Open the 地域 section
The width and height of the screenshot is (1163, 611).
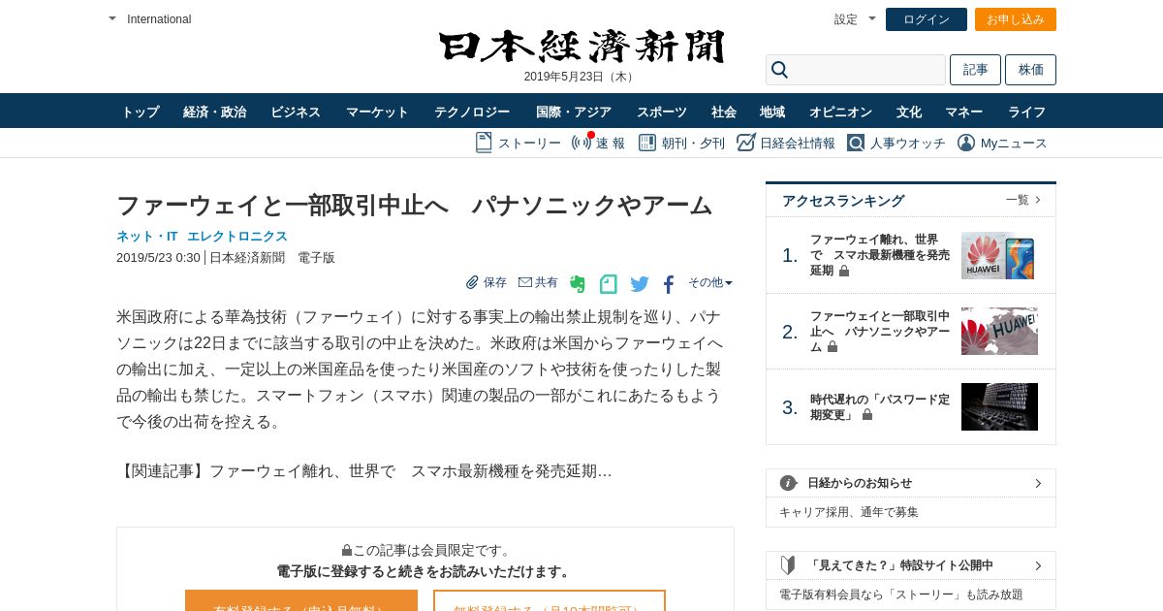pyautogui.click(x=772, y=112)
